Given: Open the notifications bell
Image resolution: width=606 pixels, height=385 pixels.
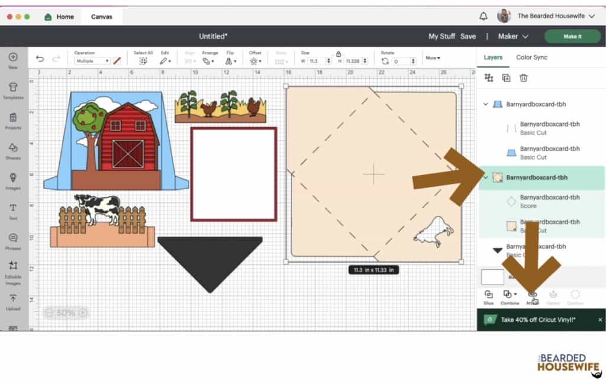Looking at the screenshot, I should coord(483,16).
